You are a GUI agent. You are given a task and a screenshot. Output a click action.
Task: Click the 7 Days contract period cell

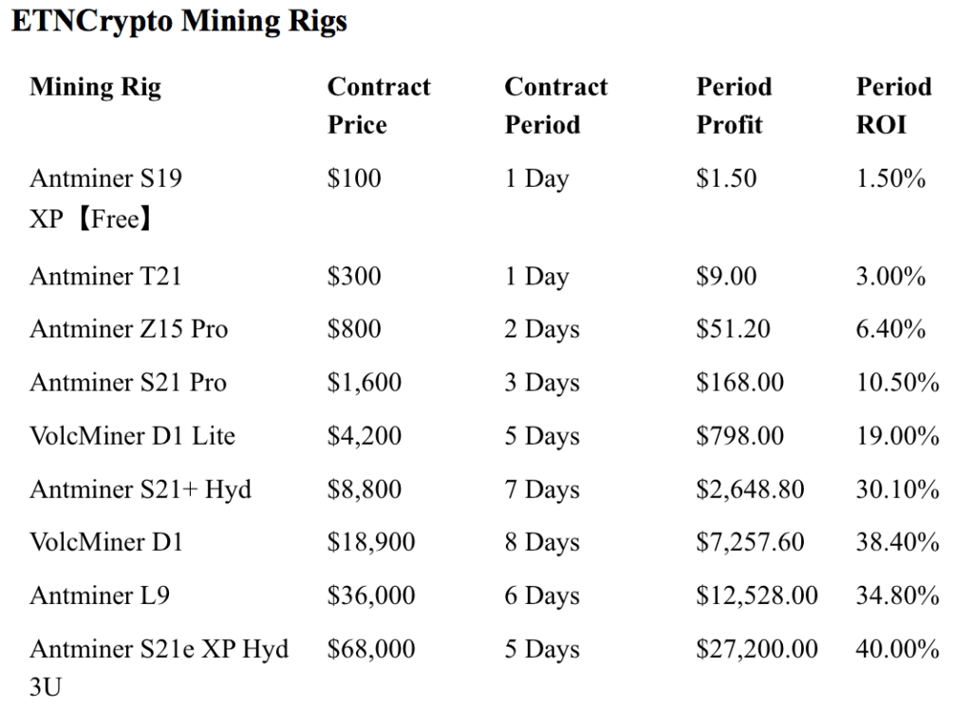541,490
